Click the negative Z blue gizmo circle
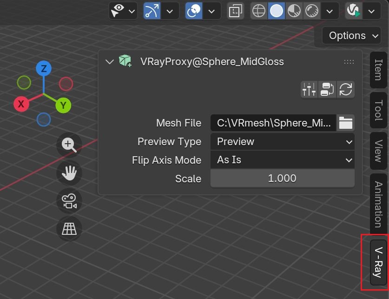 [x=44, y=120]
